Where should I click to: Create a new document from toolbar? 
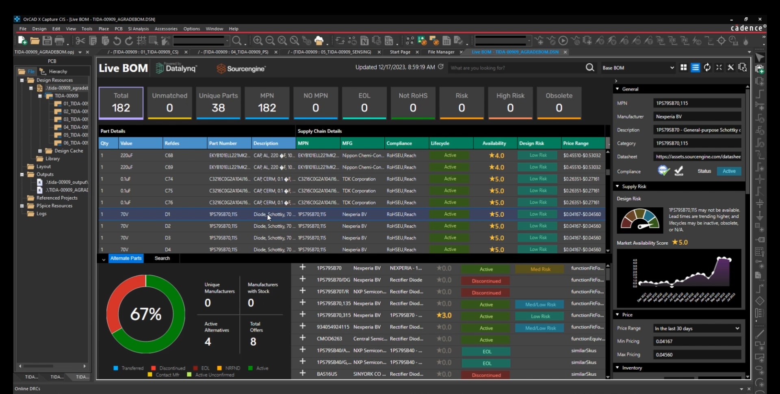pos(22,40)
